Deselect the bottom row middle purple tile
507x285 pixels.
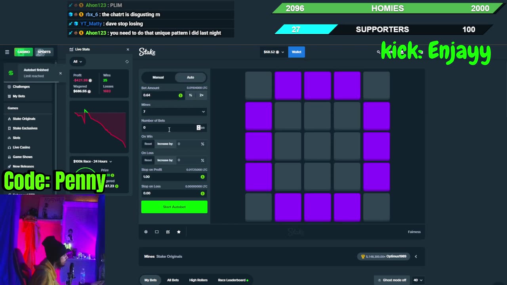coord(318,207)
